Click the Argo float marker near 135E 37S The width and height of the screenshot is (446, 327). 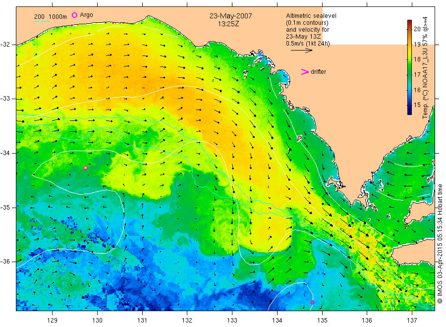(312, 302)
